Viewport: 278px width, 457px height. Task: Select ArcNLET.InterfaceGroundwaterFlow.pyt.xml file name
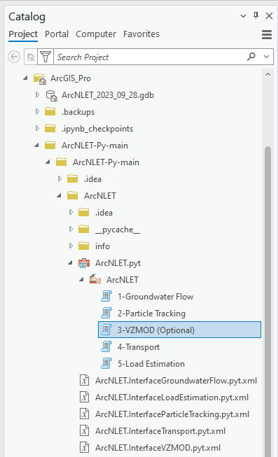pyautogui.click(x=176, y=381)
